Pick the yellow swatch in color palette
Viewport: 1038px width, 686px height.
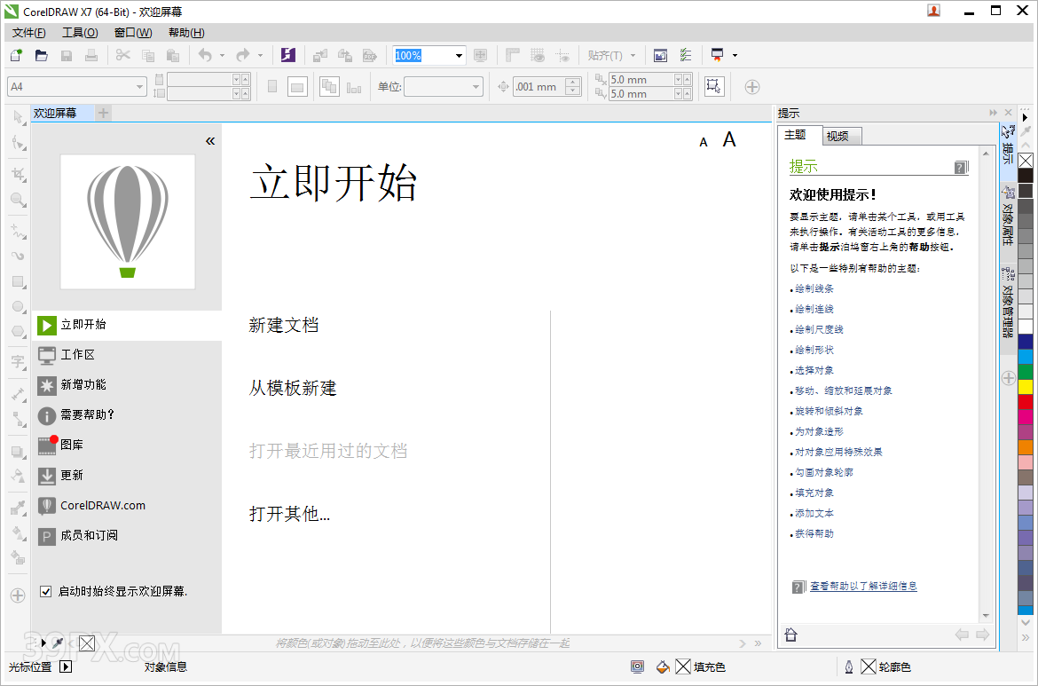pos(1026,387)
